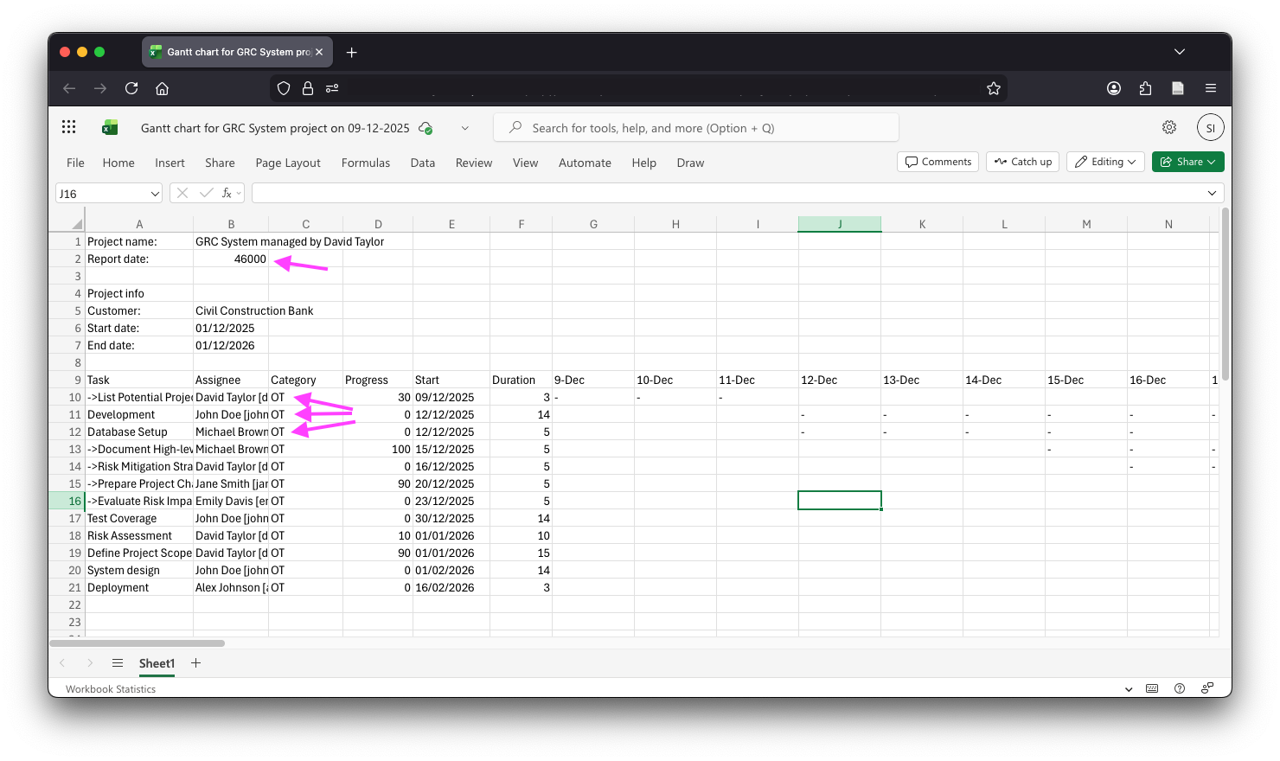The height and width of the screenshot is (761, 1280).
Task: Open the all sheets list icon
Action: click(x=118, y=663)
